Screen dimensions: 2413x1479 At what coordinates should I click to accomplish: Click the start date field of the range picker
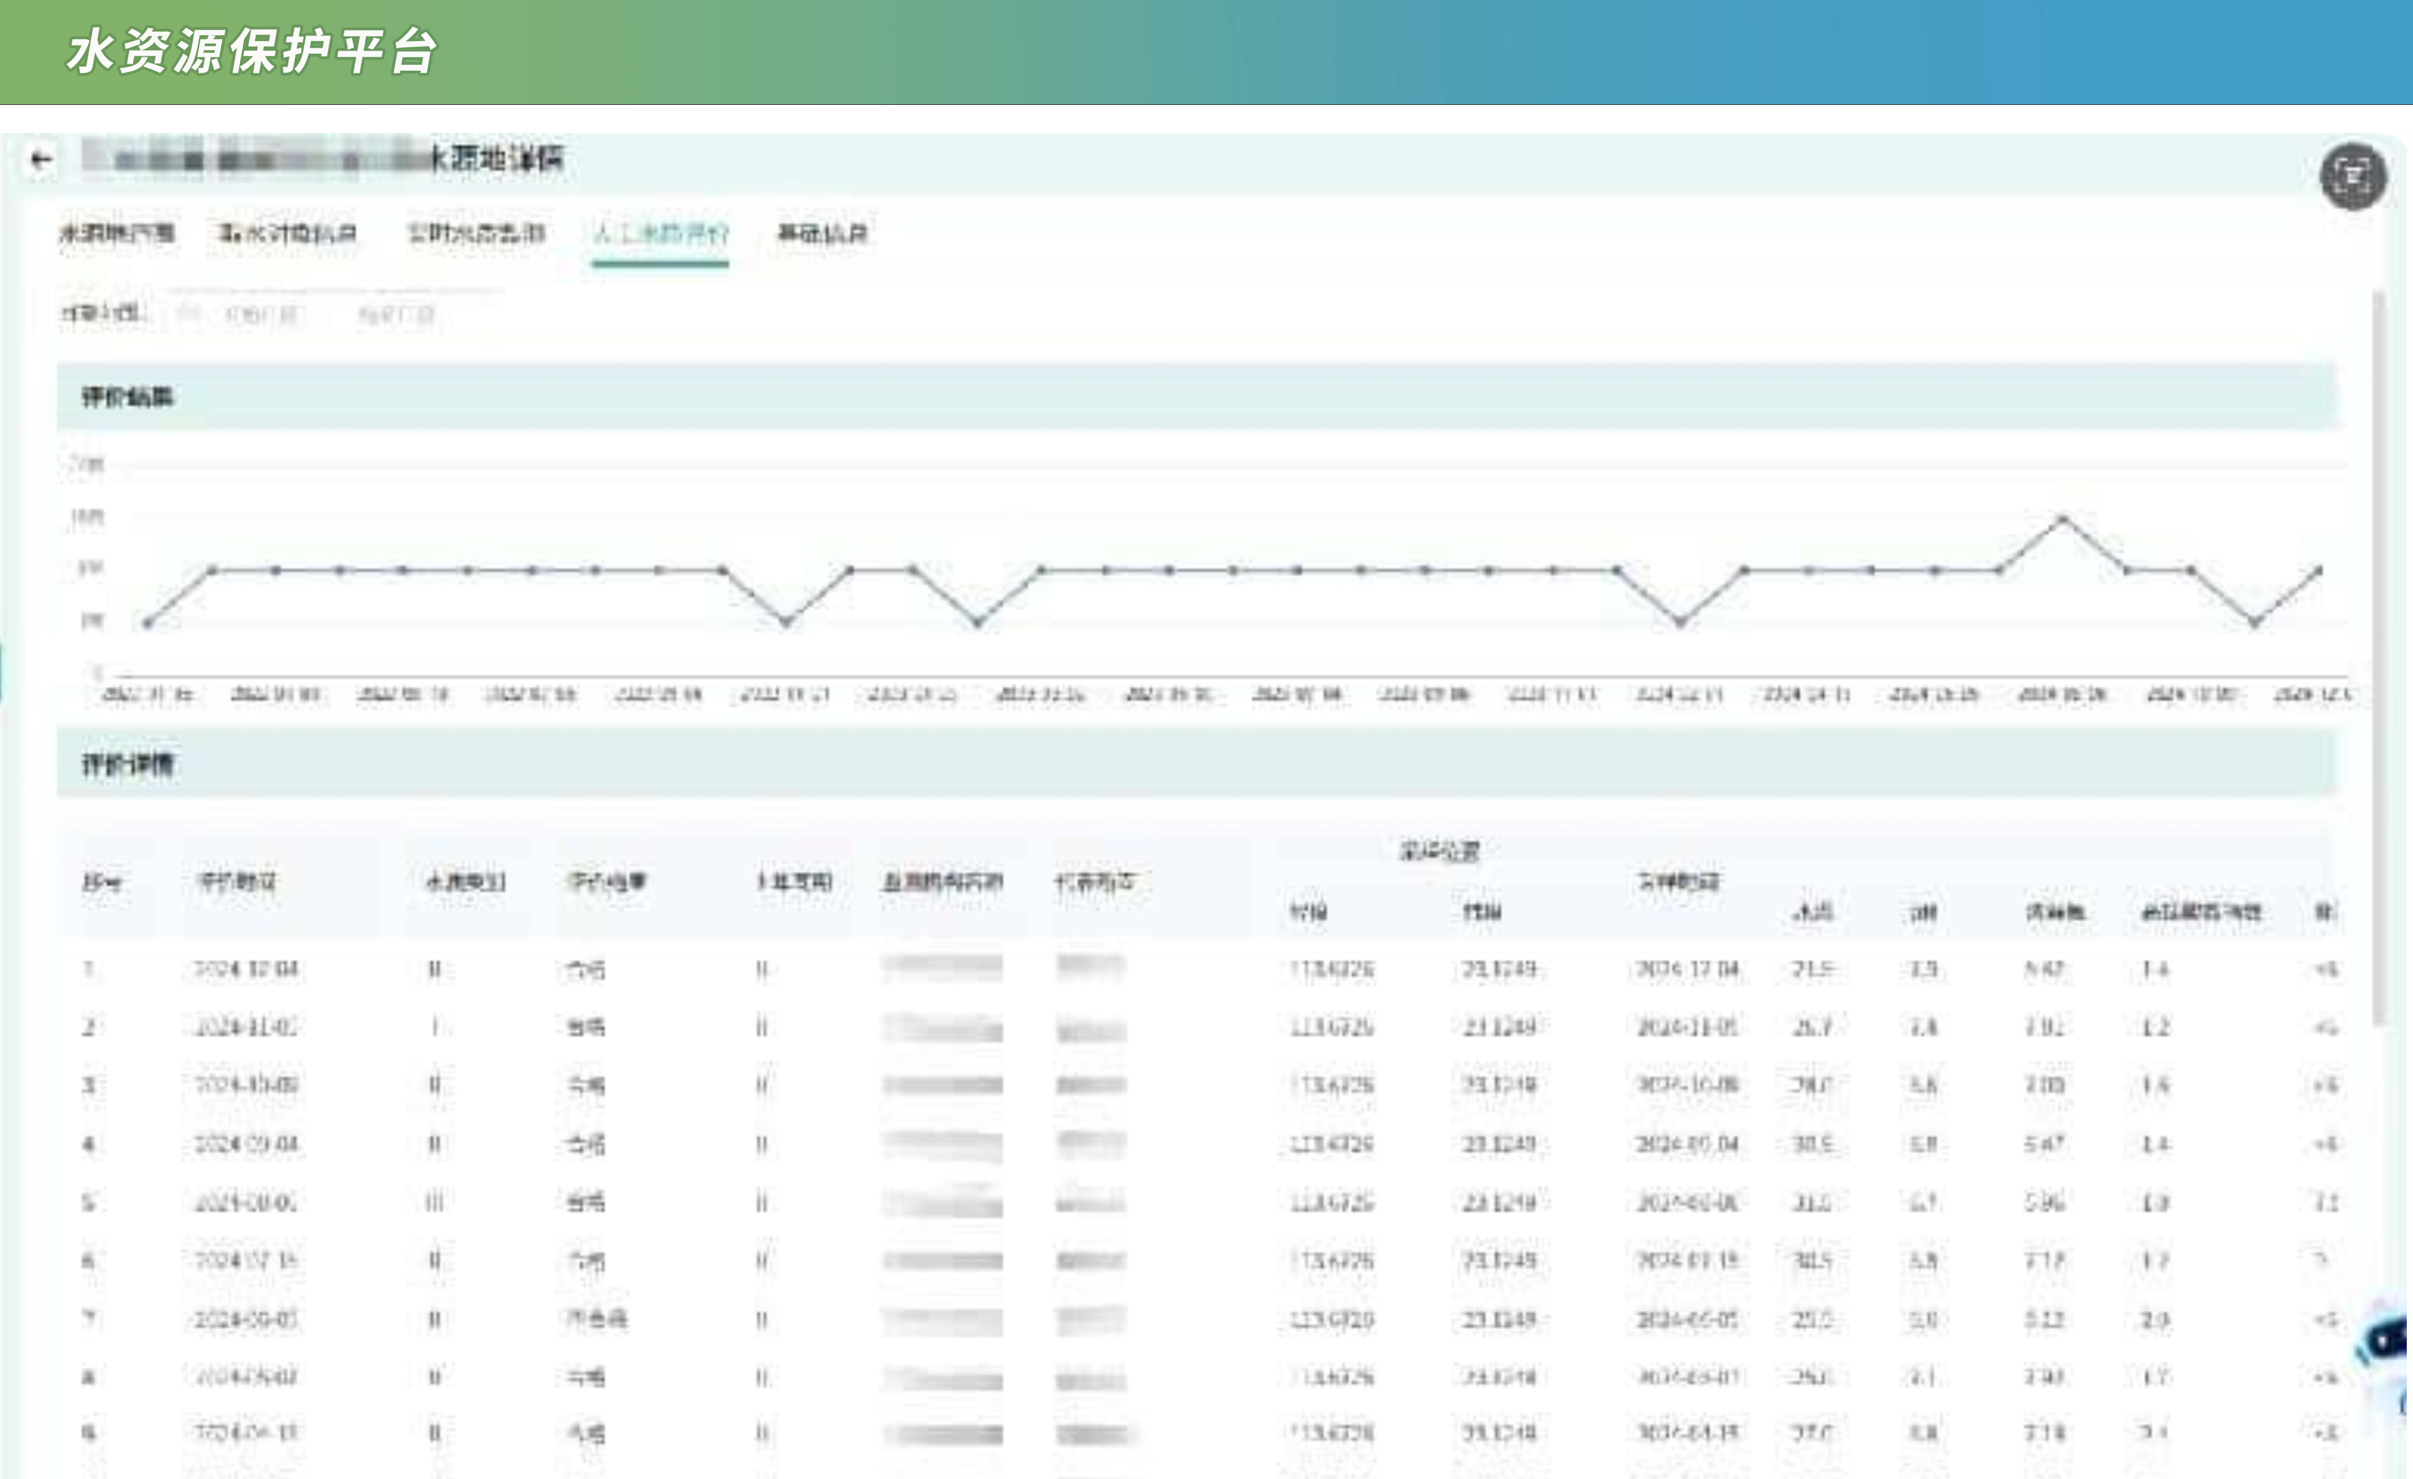[x=260, y=314]
